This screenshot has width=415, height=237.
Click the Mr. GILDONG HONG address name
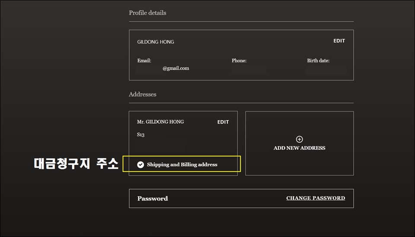pos(160,122)
